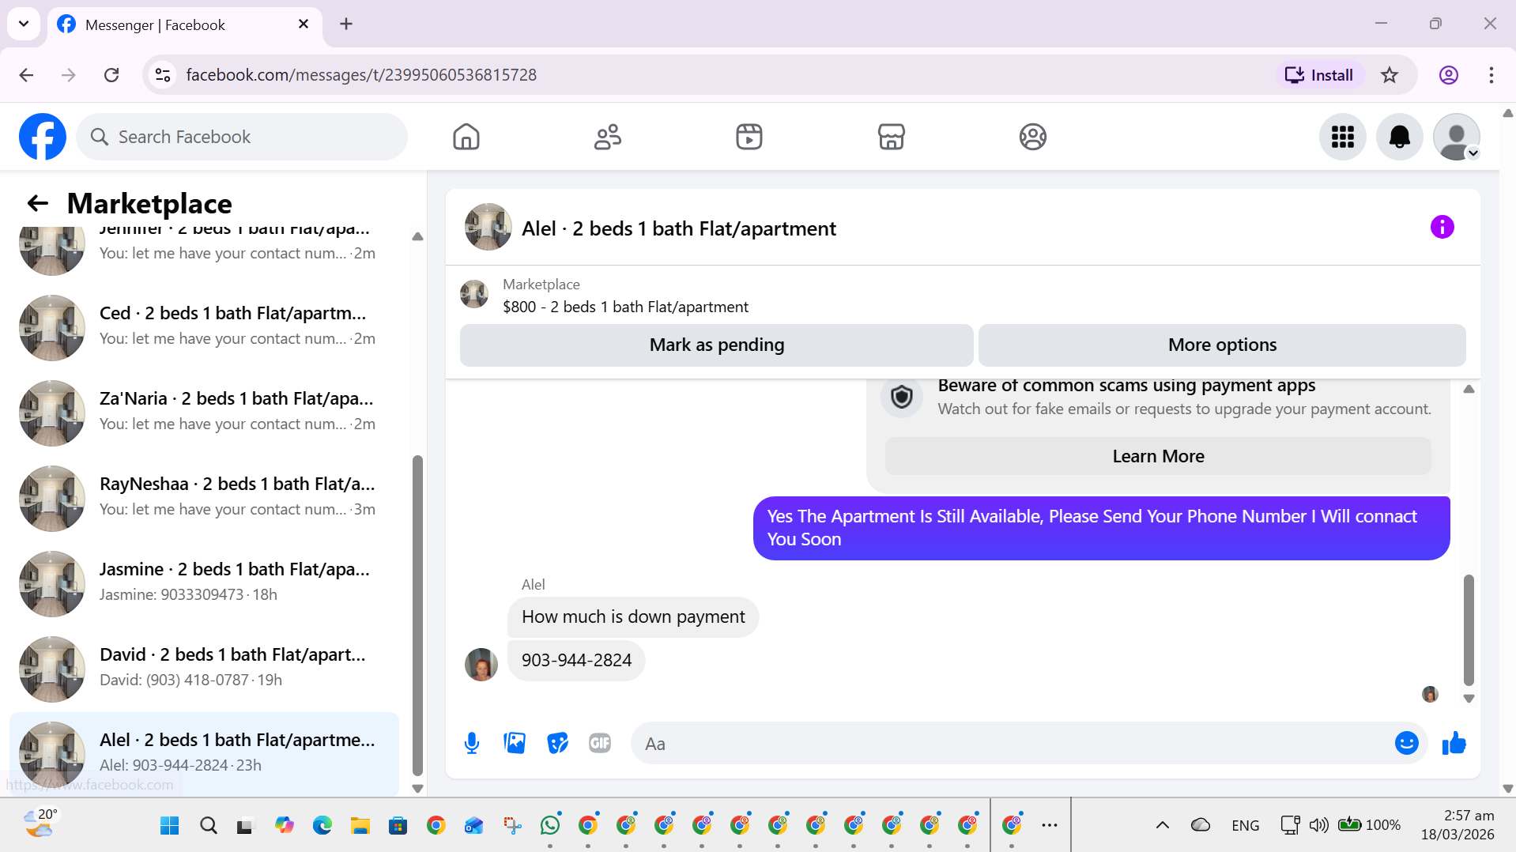Select the Messenger | Facebook tab
1516x852 pixels.
[x=185, y=25]
